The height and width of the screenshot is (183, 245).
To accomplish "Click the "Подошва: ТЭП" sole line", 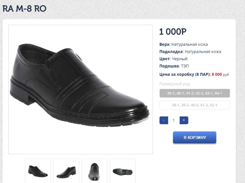I will (174, 66).
